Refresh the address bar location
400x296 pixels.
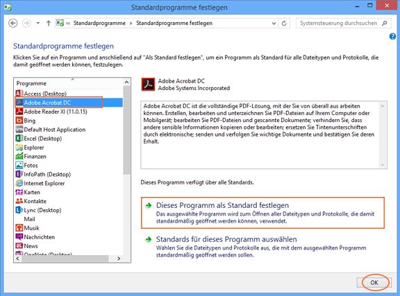(x=284, y=23)
